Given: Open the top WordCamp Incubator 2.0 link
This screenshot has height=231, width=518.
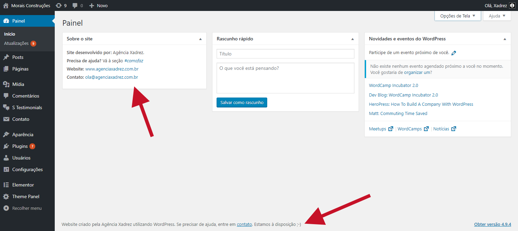Looking at the screenshot, I should [x=393, y=85].
